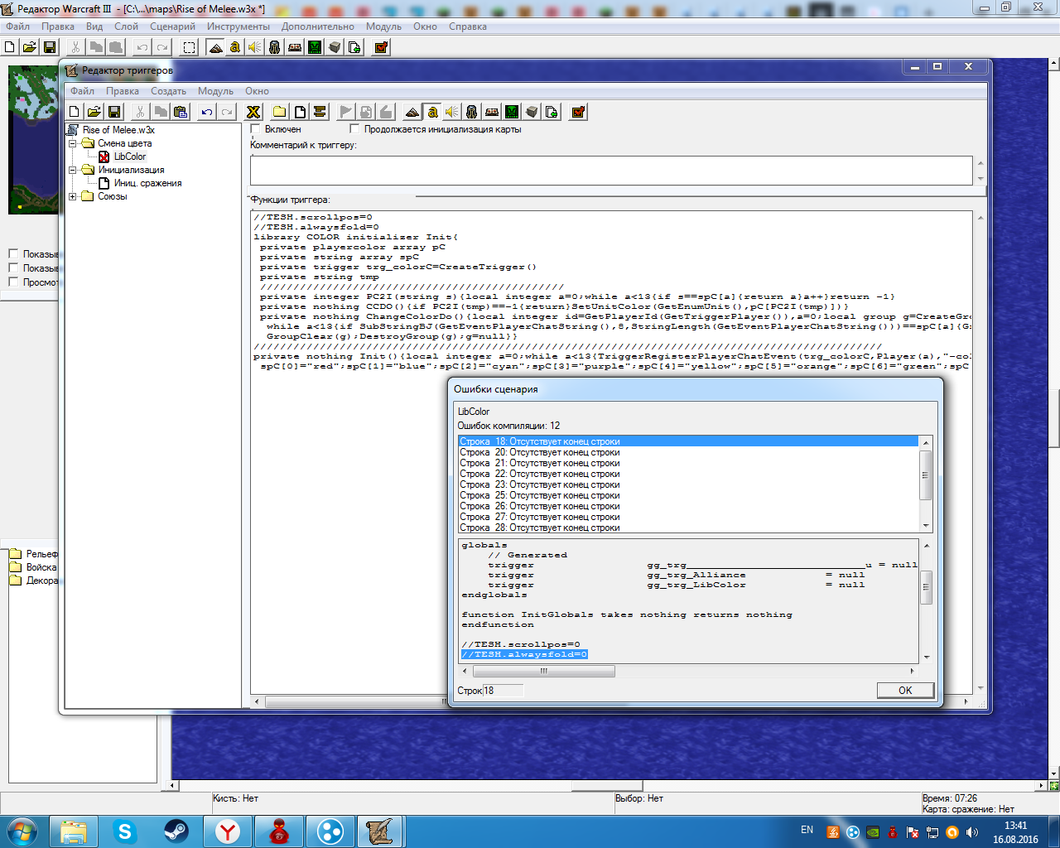This screenshot has height=848, width=1060.
Task: Open Sound Editor from Trigger Editor toolbar
Action: [x=452, y=112]
